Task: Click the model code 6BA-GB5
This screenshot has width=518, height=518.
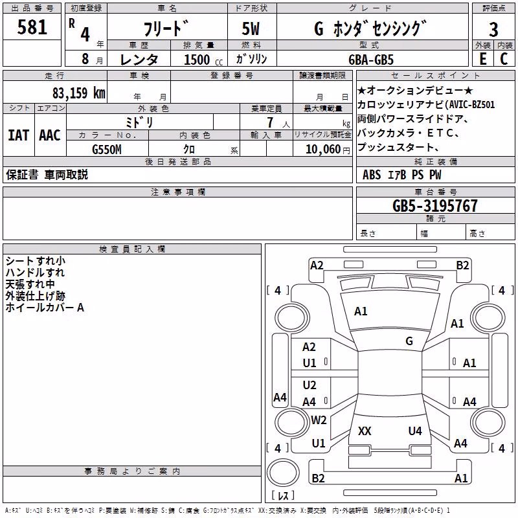Action: [x=371, y=60]
